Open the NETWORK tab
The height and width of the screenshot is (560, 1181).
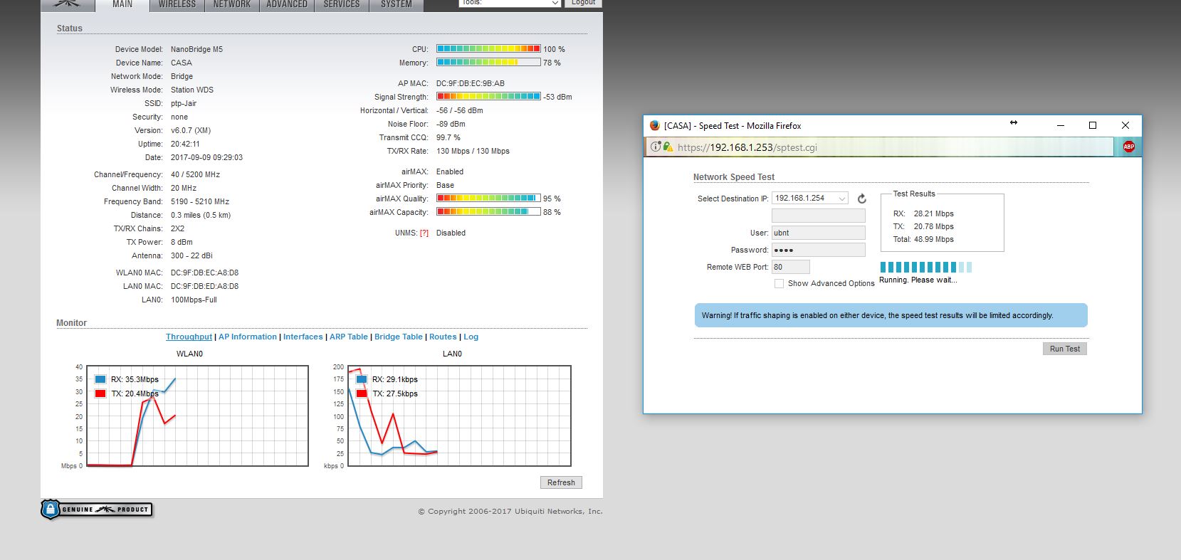click(232, 5)
